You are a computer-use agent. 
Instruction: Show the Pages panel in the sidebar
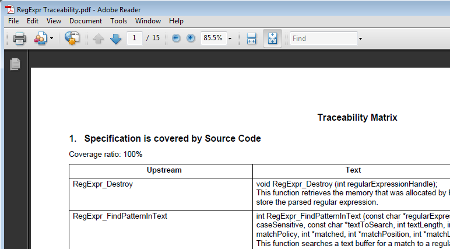pyautogui.click(x=15, y=64)
